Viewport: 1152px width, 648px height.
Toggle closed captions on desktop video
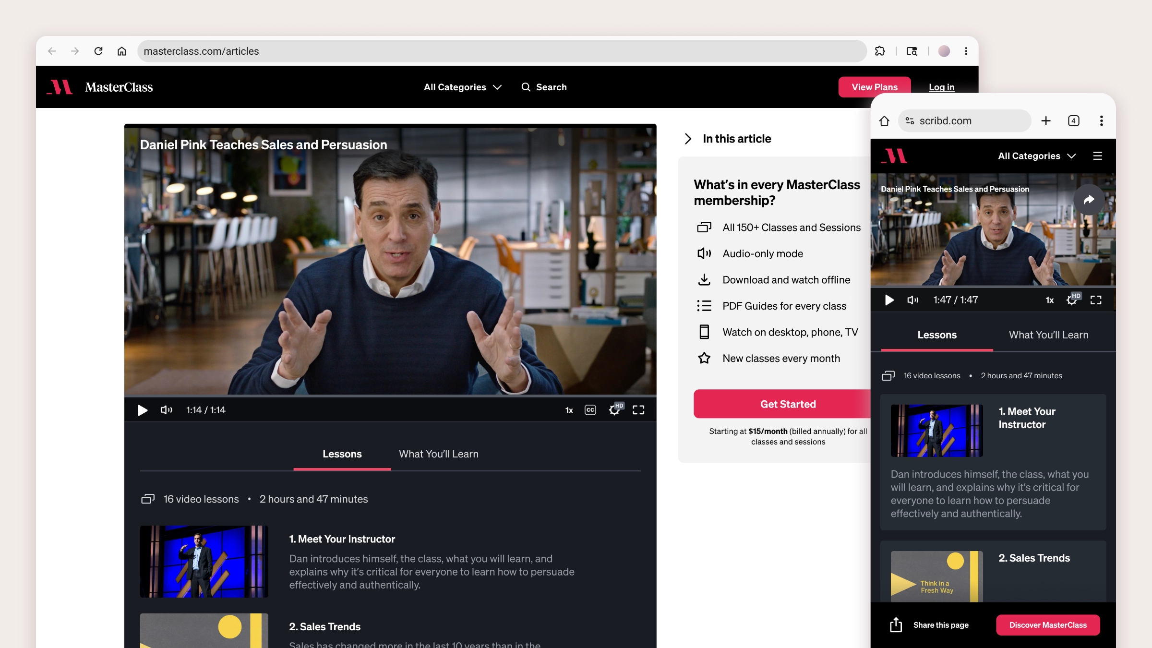click(590, 410)
